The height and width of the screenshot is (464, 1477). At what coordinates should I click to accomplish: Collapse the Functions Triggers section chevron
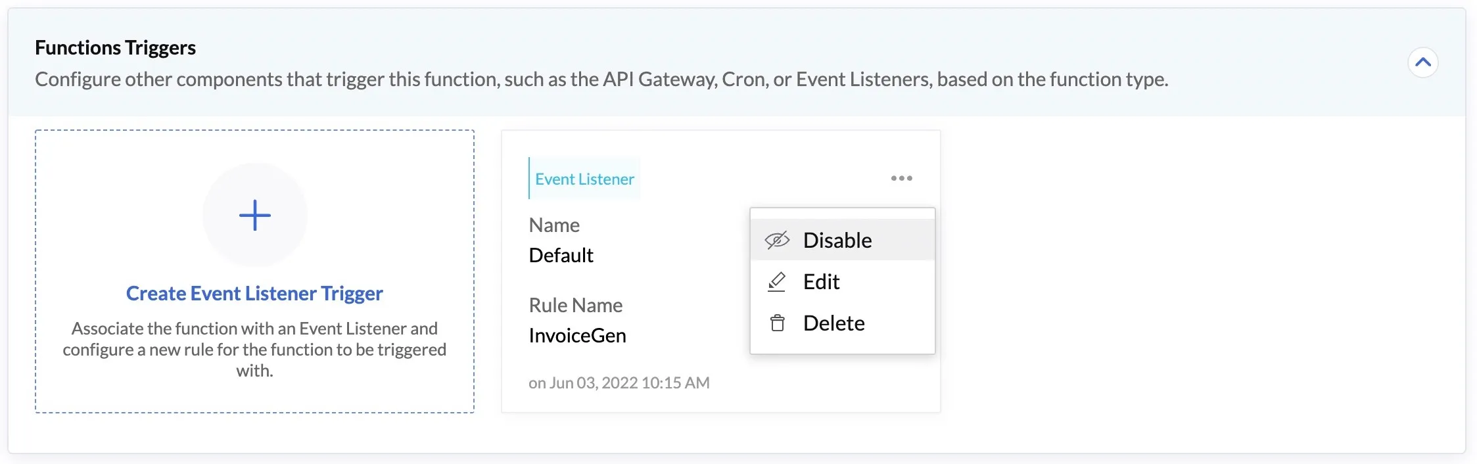1422,62
